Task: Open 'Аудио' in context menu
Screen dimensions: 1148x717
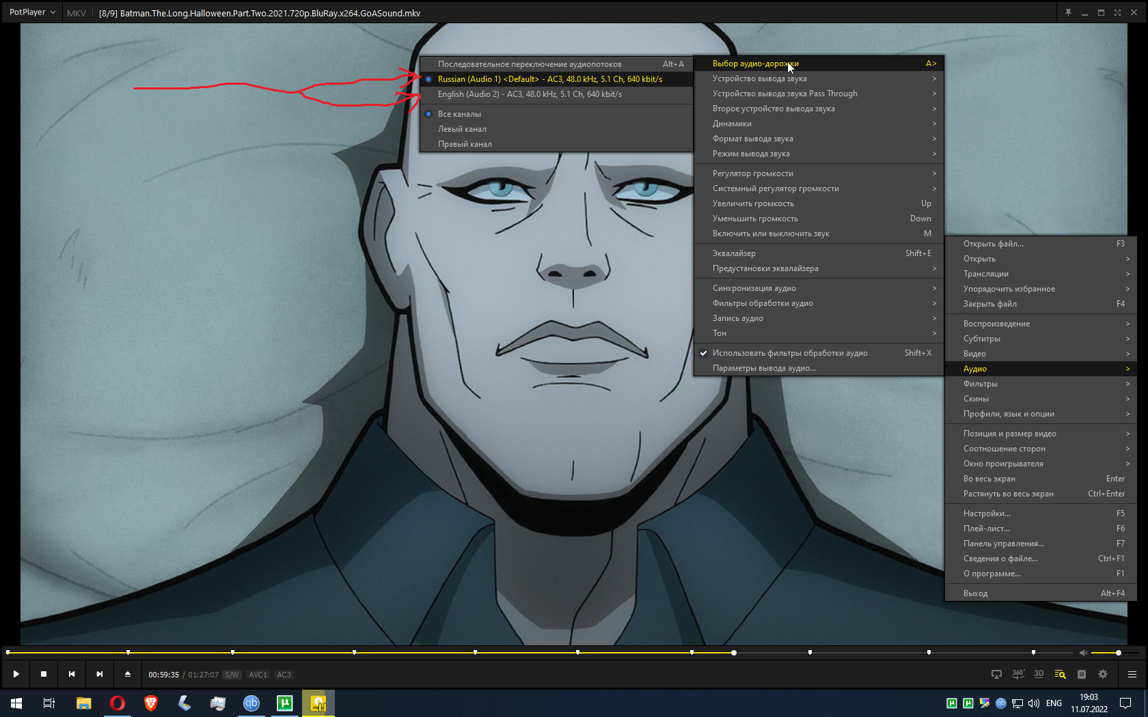Action: click(1040, 369)
